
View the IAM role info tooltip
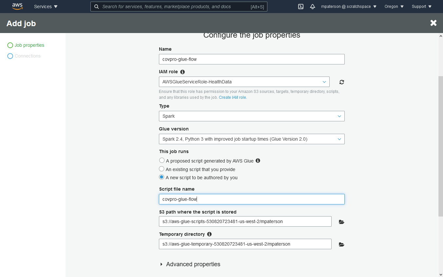click(x=183, y=72)
